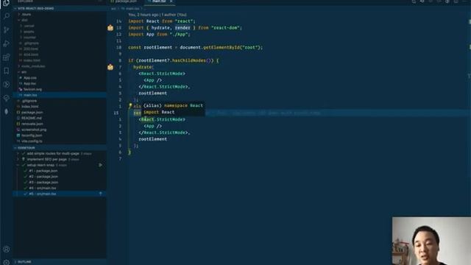
Task: Select tour step #5 - src/main.tsx
Action: coord(60,194)
